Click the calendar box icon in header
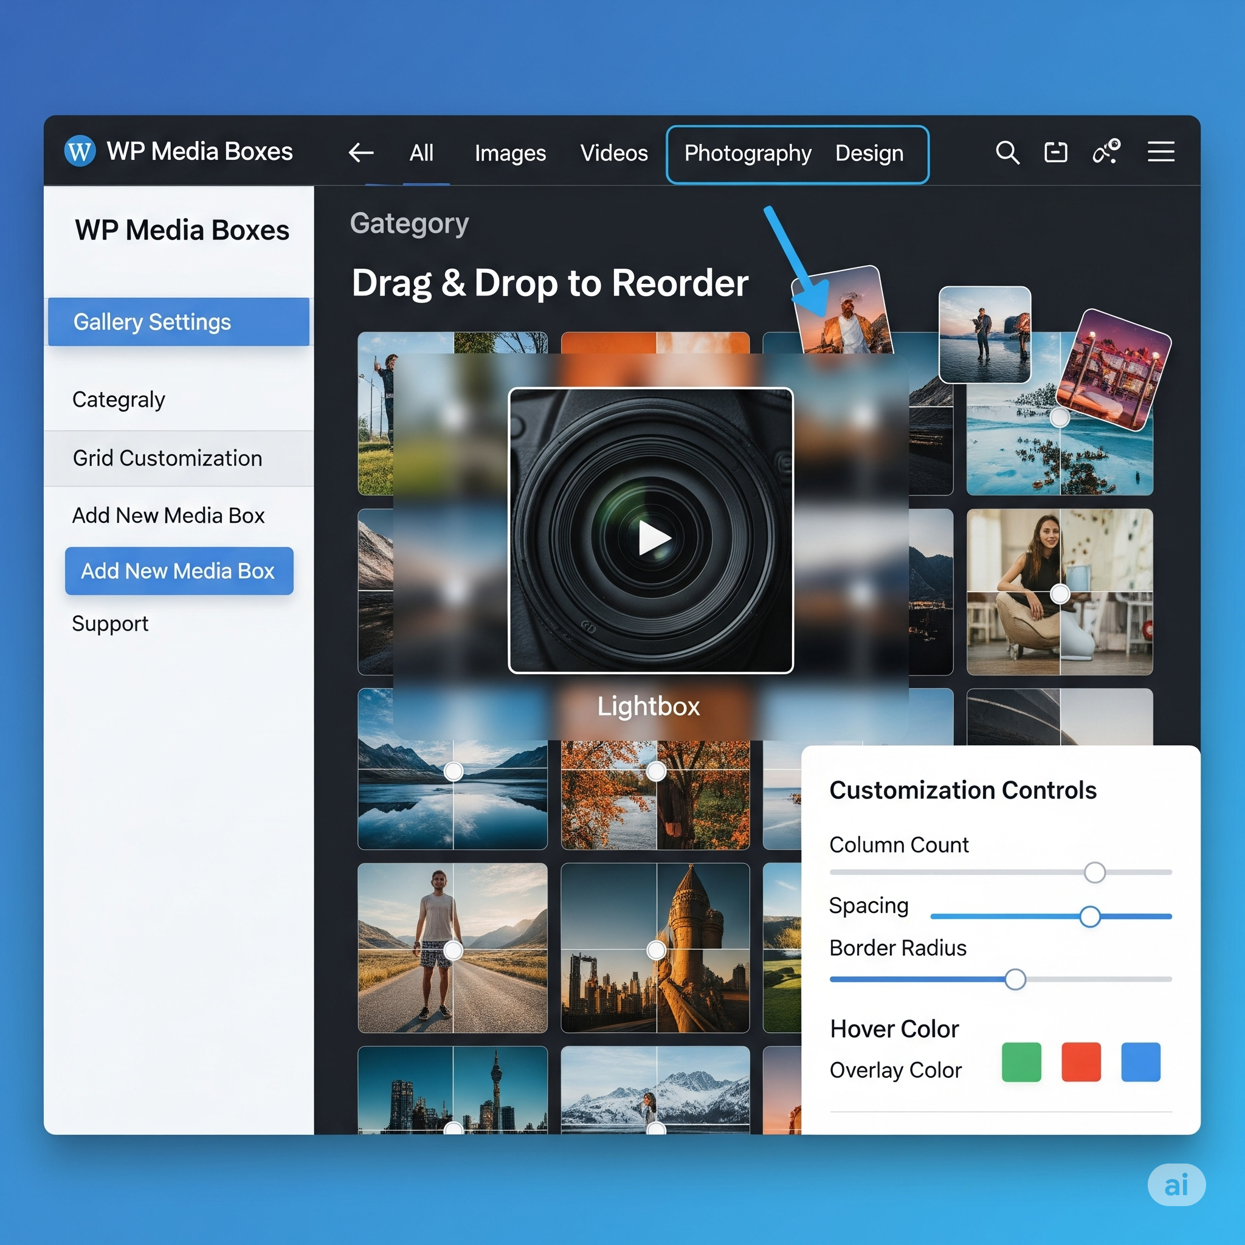This screenshot has width=1245, height=1245. click(1055, 153)
